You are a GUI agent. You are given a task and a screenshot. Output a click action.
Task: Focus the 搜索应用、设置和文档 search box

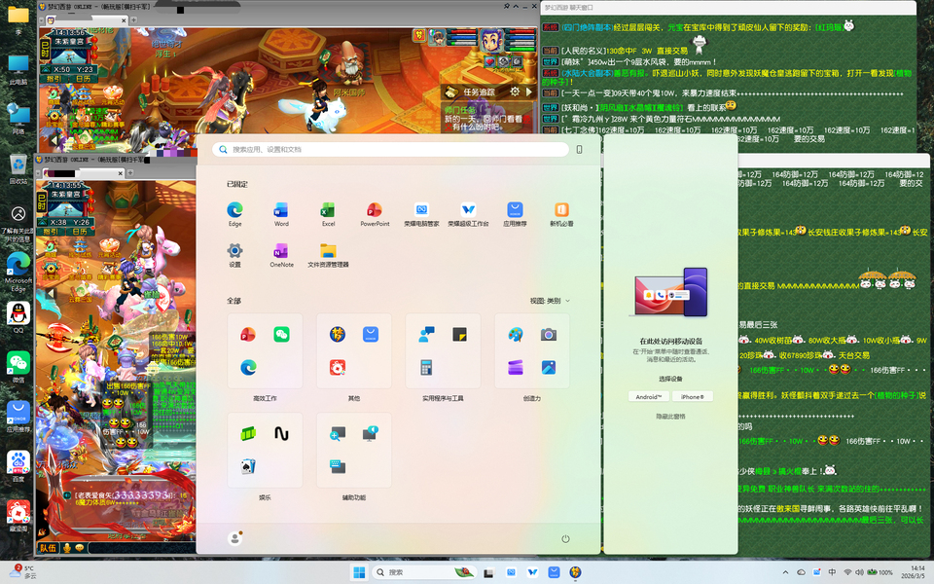391,149
